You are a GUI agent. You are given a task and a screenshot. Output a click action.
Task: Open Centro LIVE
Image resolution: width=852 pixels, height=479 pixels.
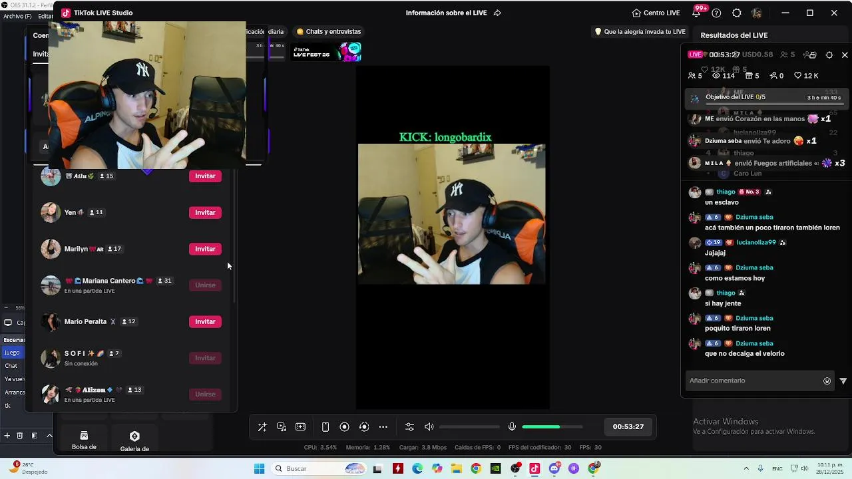pyautogui.click(x=656, y=13)
